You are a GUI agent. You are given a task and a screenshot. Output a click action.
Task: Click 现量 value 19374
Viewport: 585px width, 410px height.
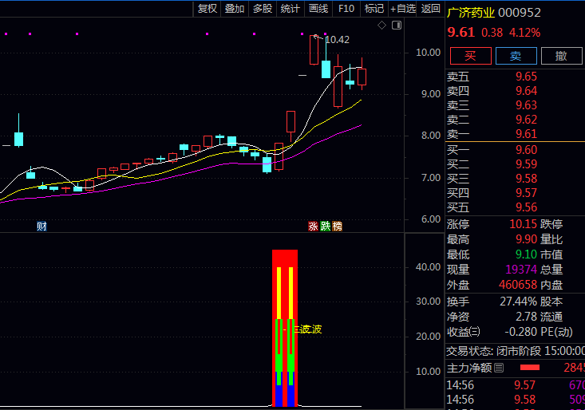pos(521,270)
